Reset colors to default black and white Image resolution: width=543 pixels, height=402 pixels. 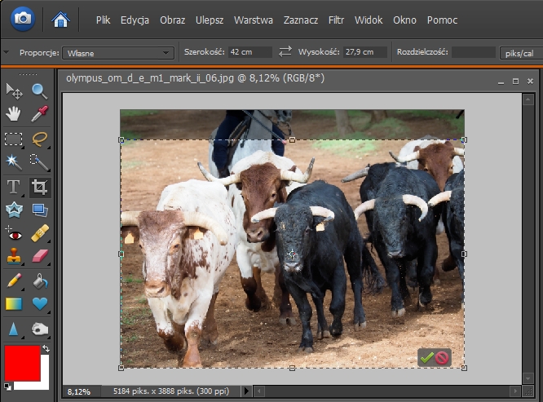7,386
